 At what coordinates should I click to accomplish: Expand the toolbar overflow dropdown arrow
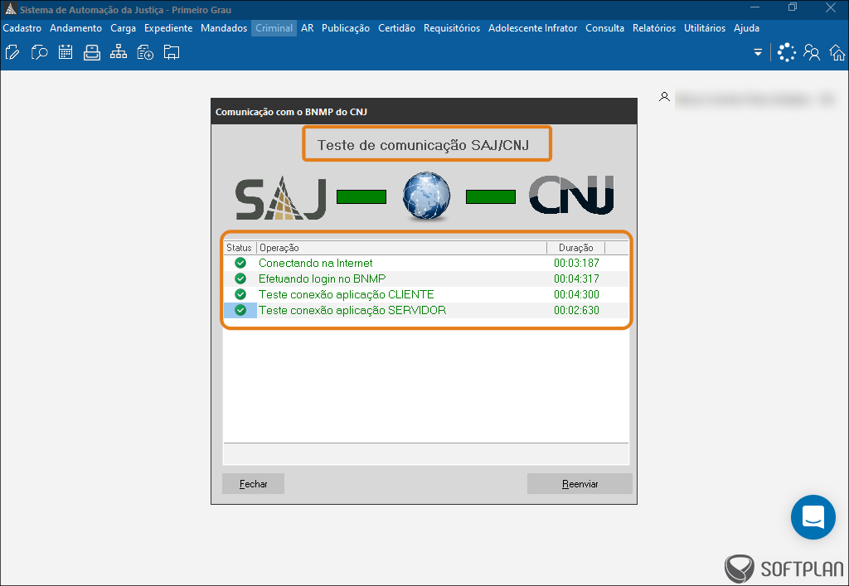coord(758,52)
